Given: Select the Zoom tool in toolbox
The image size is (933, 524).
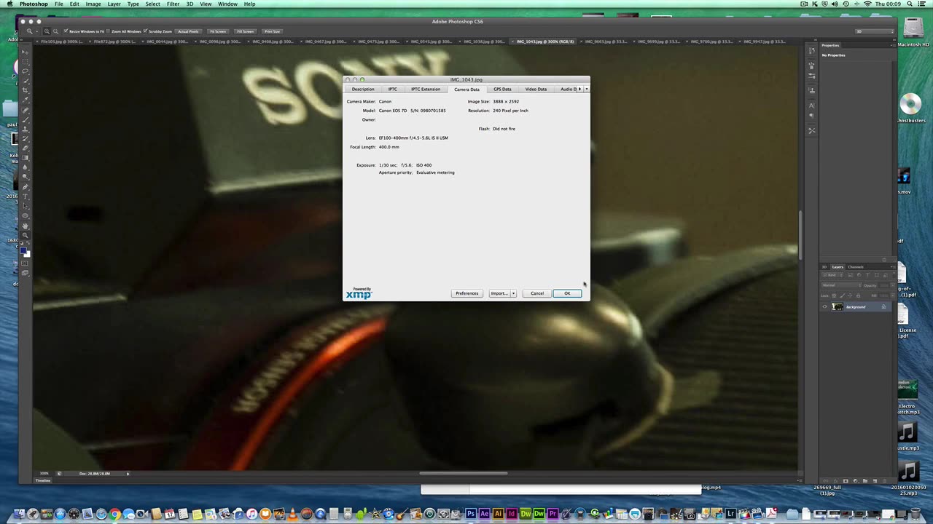Looking at the screenshot, I should pos(24,236).
